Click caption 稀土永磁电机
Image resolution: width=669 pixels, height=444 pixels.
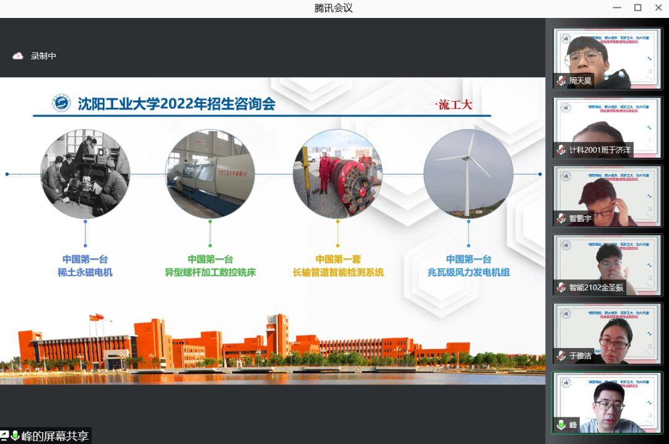click(85, 272)
